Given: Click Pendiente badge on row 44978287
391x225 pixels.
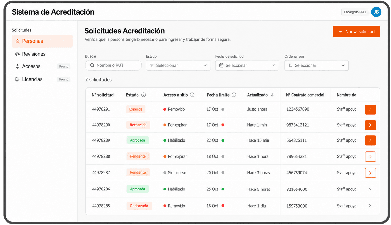Looking at the screenshot, I should click(x=138, y=173).
